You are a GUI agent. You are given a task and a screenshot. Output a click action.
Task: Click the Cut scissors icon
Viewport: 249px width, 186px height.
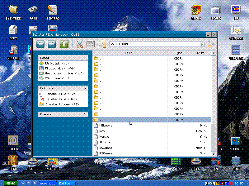(x=80, y=44)
